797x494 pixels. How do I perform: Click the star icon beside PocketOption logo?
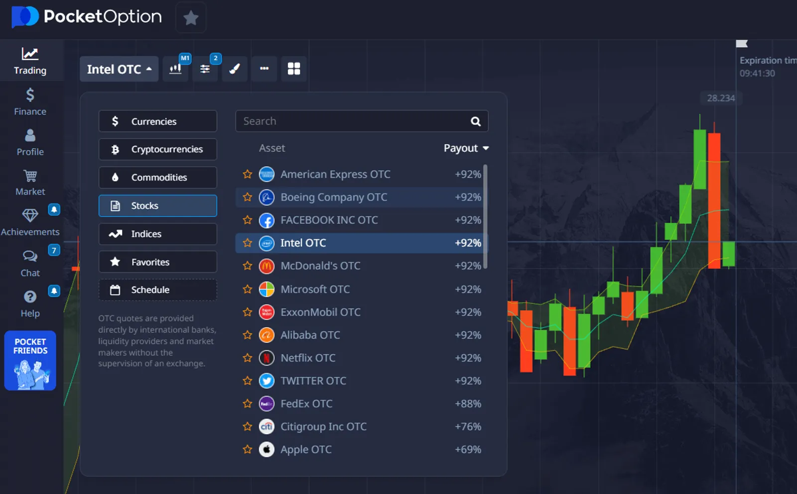[x=191, y=18]
